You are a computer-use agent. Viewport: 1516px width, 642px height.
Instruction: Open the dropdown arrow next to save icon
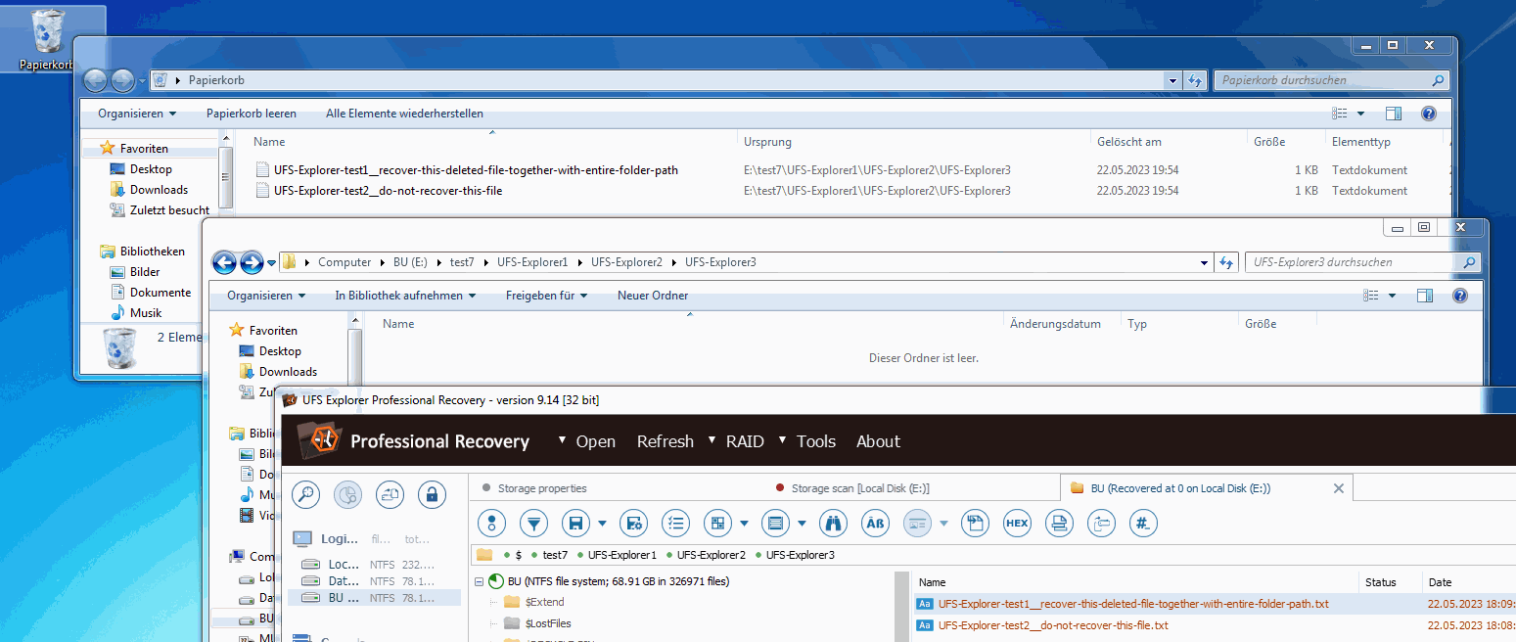602,524
